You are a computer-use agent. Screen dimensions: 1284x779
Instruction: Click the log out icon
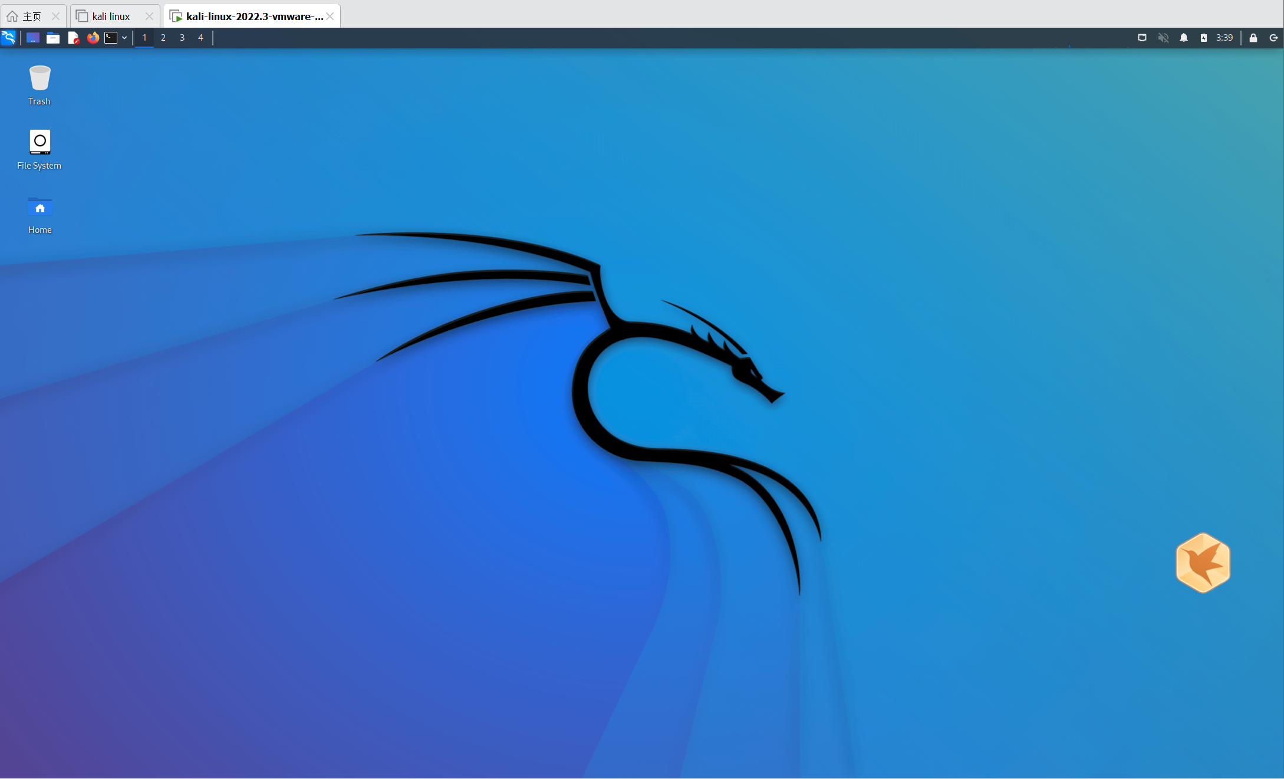click(1273, 38)
